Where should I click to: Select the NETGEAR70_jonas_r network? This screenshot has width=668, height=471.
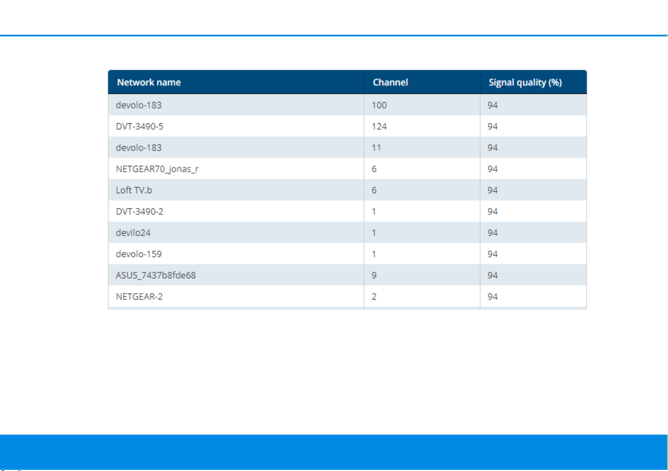pyautogui.click(x=347, y=169)
